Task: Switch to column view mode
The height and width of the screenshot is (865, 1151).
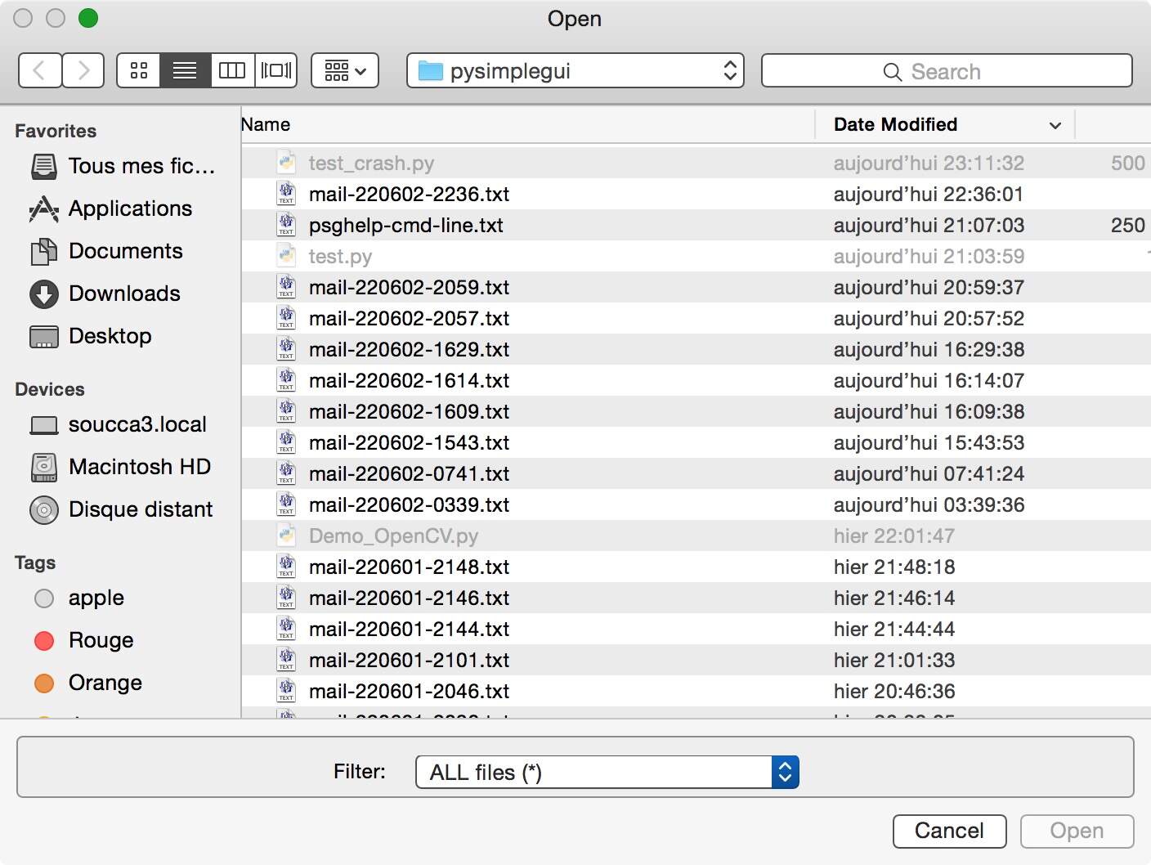Action: 231,70
